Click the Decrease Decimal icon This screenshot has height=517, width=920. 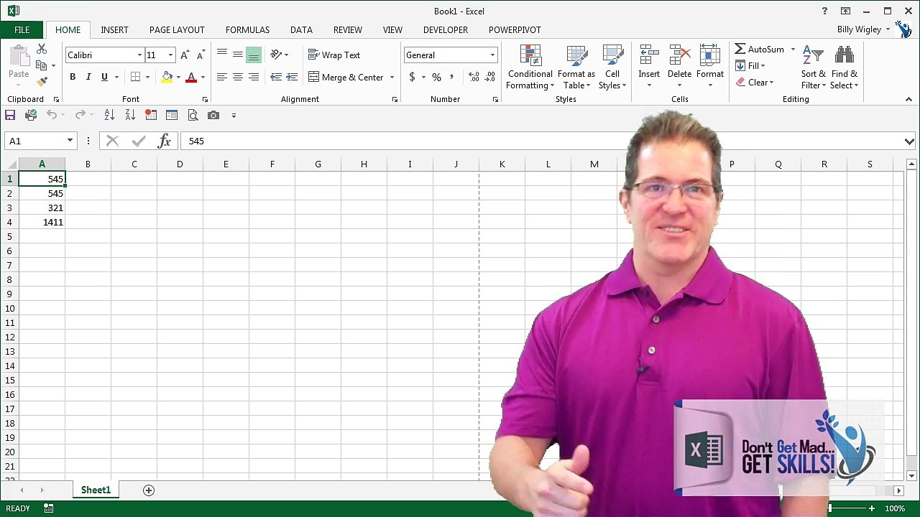point(490,77)
